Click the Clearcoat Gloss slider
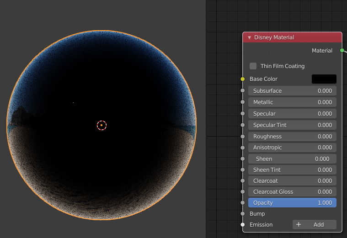This screenshot has width=347, height=238. click(292, 192)
